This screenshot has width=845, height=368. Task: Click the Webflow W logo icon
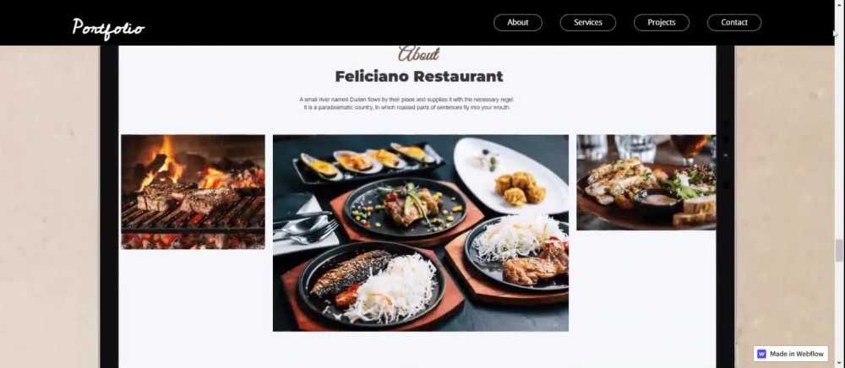pos(761,354)
